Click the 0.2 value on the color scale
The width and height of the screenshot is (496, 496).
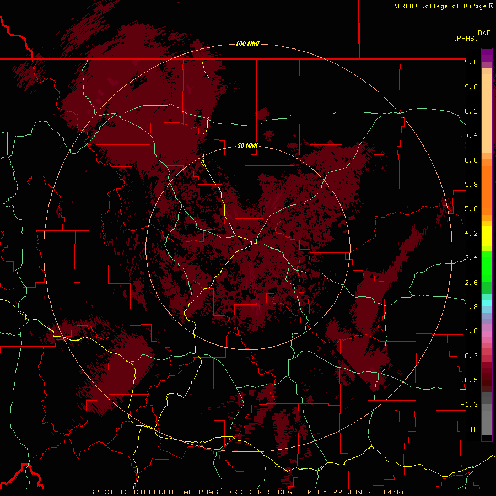click(x=471, y=356)
